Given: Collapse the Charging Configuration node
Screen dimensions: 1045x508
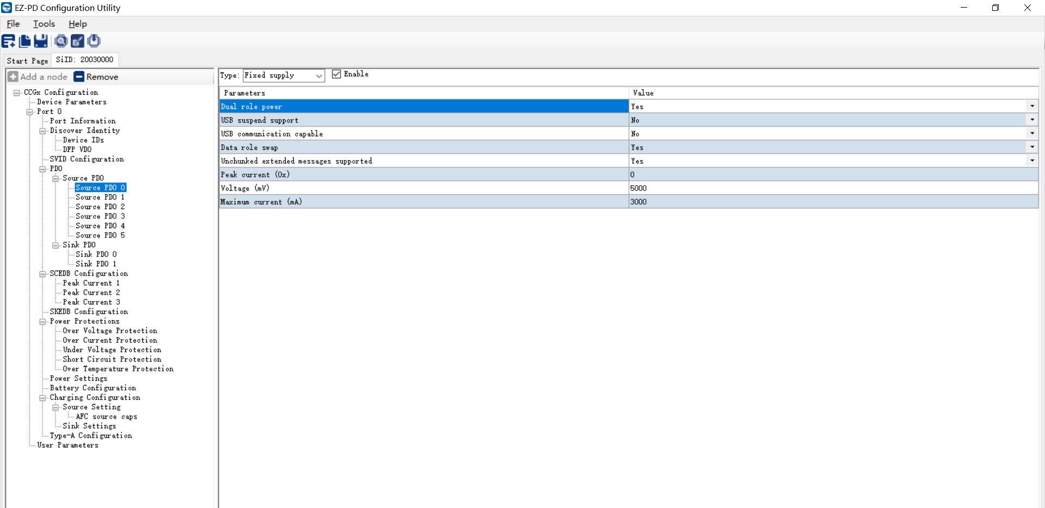Looking at the screenshot, I should (42, 398).
